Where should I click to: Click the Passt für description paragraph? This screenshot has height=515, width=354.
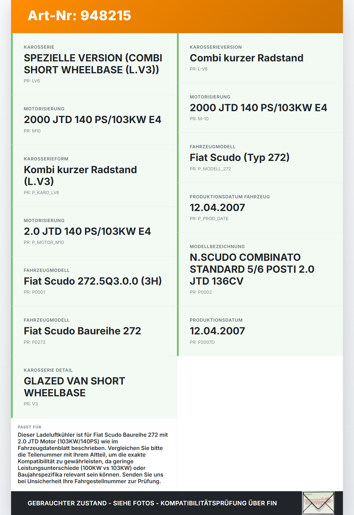pyautogui.click(x=93, y=458)
